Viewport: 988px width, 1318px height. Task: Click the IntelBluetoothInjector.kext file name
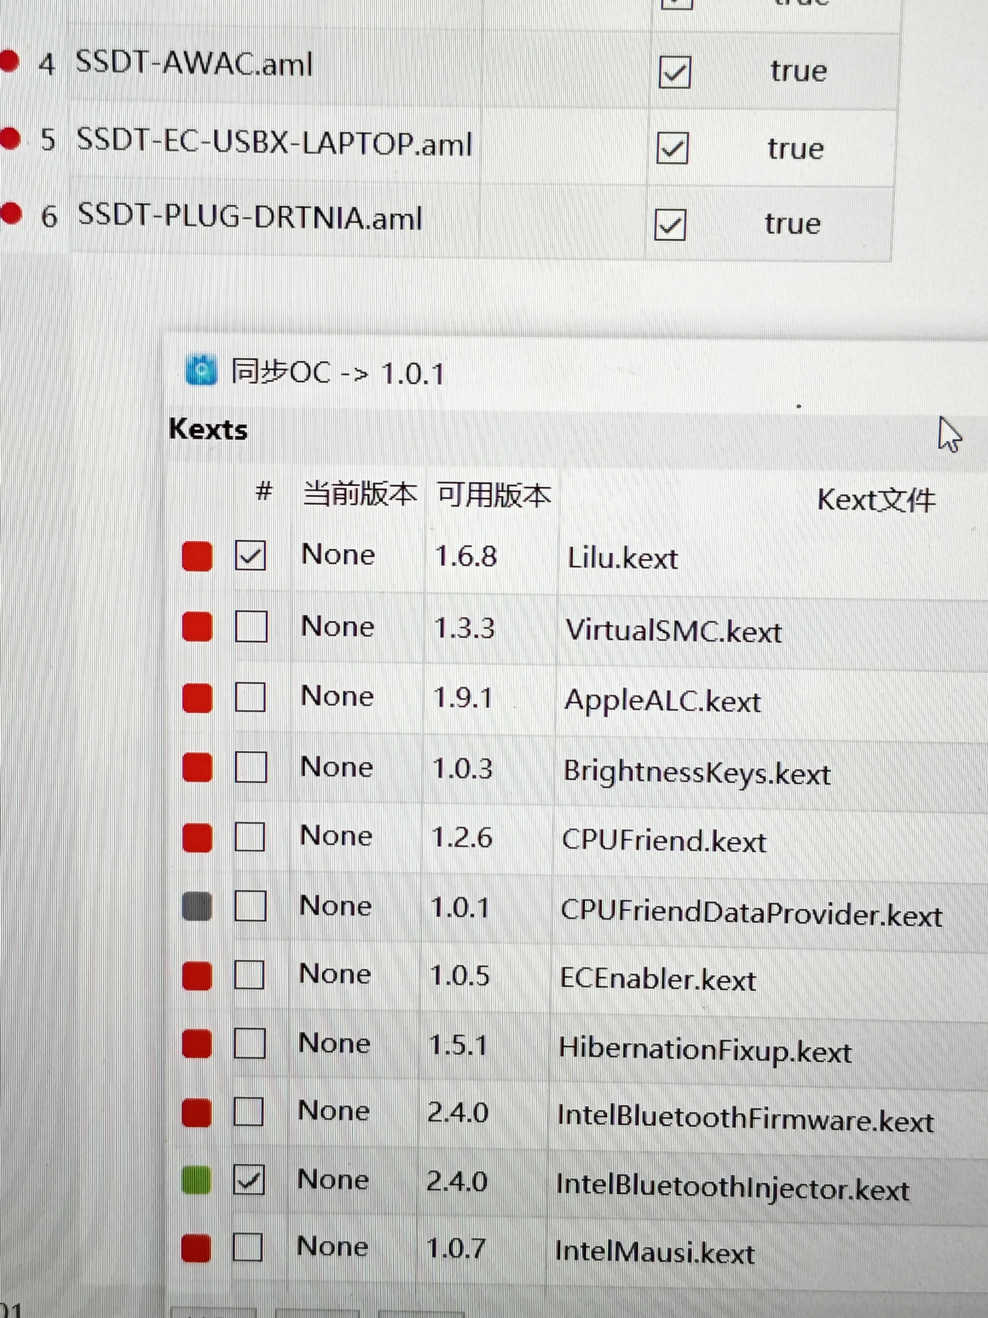[733, 1187]
